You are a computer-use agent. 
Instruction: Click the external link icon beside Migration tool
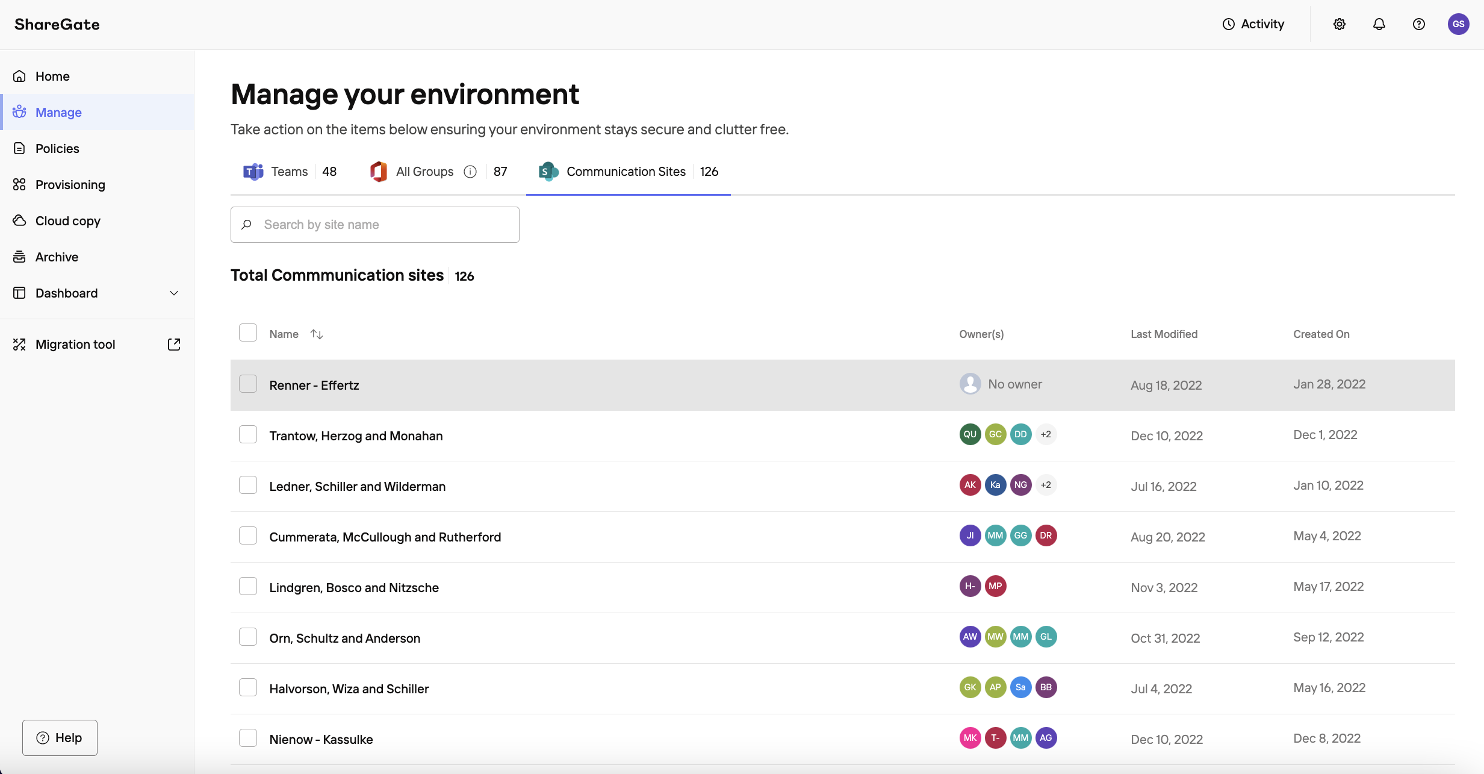(x=174, y=344)
